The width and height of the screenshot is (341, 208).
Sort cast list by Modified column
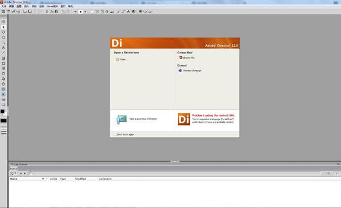pyautogui.click(x=81, y=179)
